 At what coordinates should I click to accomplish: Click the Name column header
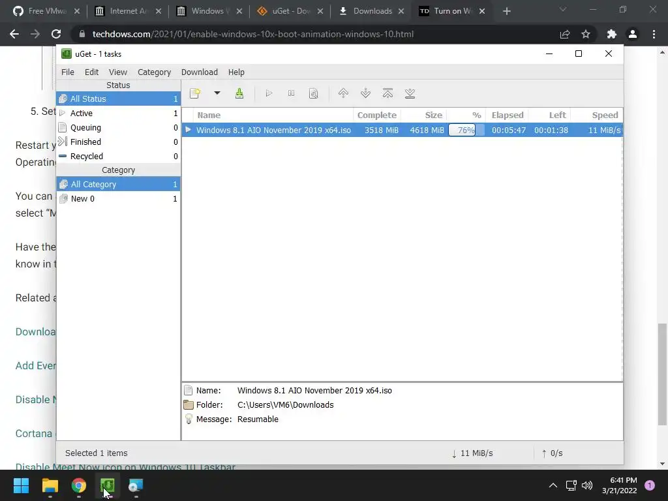point(273,115)
